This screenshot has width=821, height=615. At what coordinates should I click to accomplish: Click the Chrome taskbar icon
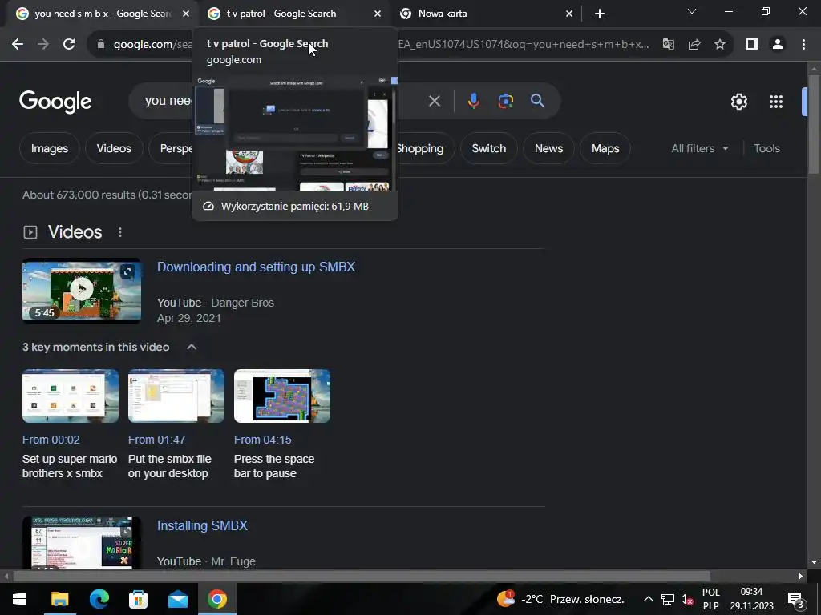coord(216,599)
